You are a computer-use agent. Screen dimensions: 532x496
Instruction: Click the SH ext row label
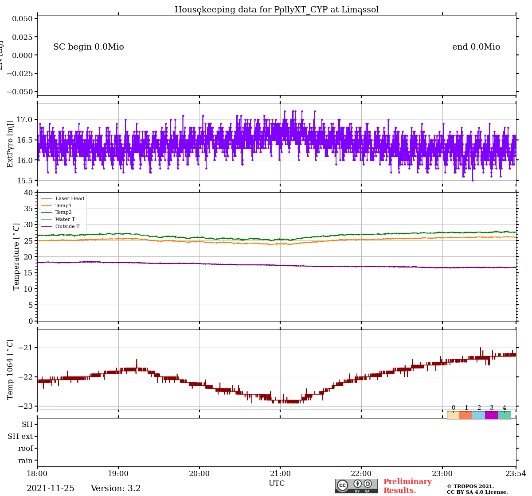coord(20,437)
